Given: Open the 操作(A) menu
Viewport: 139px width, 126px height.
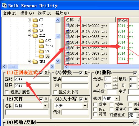Looking at the screenshot, I should click(x=27, y=13).
